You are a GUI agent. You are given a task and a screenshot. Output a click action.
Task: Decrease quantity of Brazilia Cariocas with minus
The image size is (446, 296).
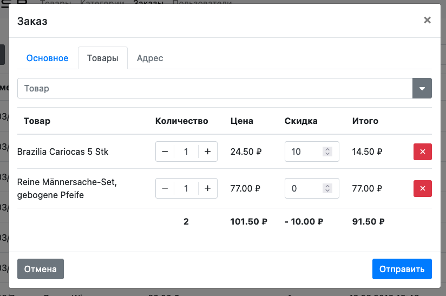coord(165,152)
